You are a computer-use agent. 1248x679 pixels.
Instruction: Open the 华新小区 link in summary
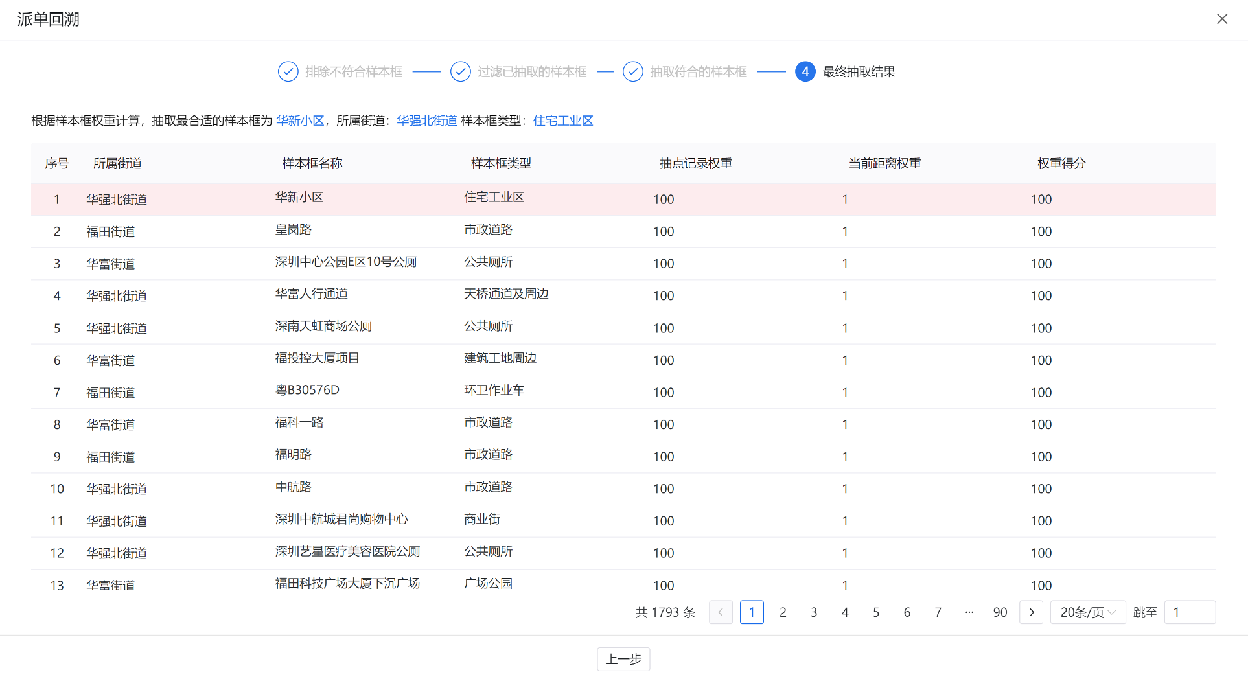click(x=300, y=121)
